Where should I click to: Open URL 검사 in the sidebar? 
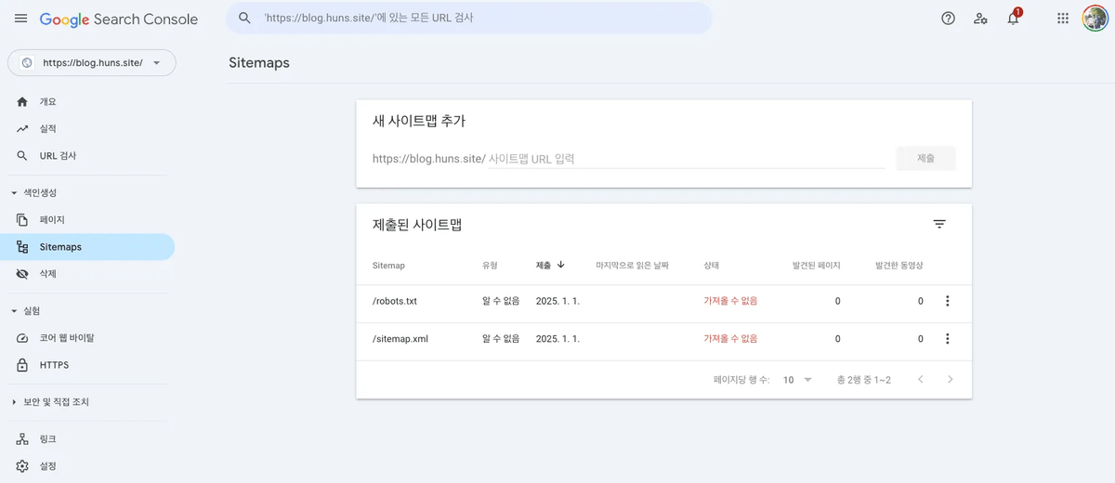click(87, 156)
